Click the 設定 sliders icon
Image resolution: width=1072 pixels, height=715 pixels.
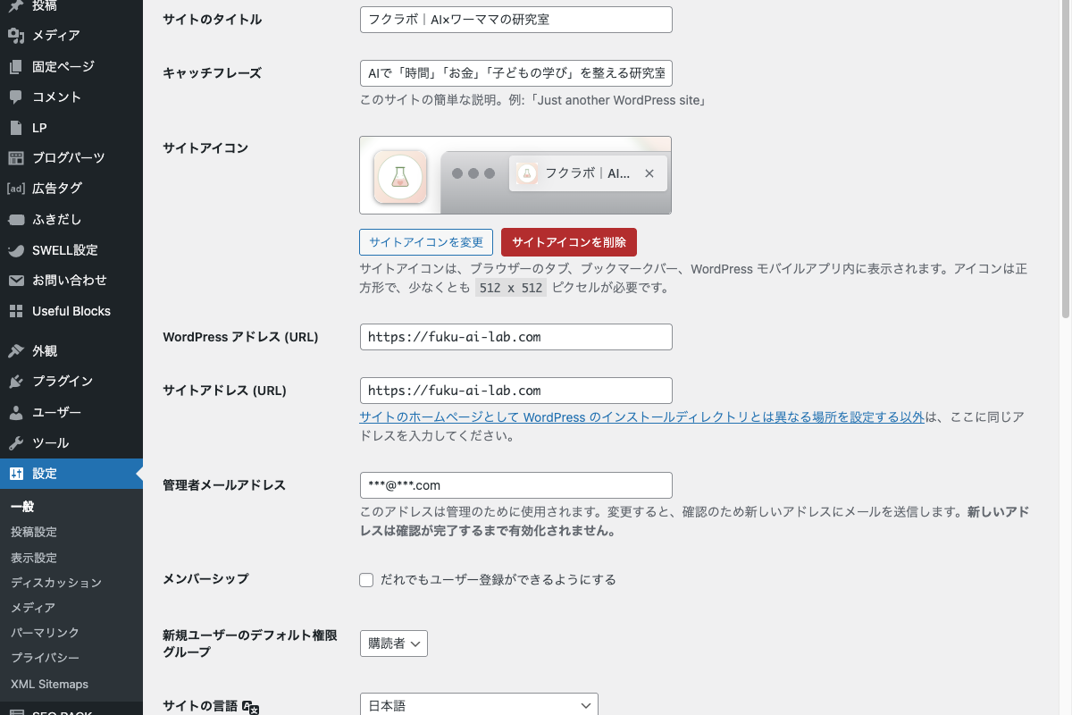coord(16,474)
